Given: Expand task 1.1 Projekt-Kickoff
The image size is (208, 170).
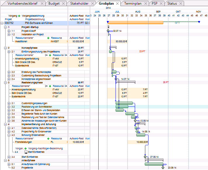Looking at the screenshot, I should pyautogui.click(x=9, y=31).
